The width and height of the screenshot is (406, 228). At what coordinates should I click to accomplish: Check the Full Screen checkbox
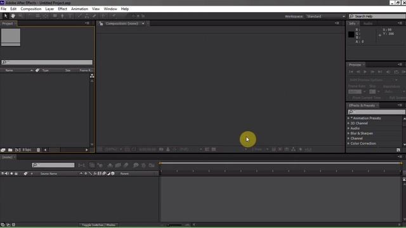click(386, 98)
